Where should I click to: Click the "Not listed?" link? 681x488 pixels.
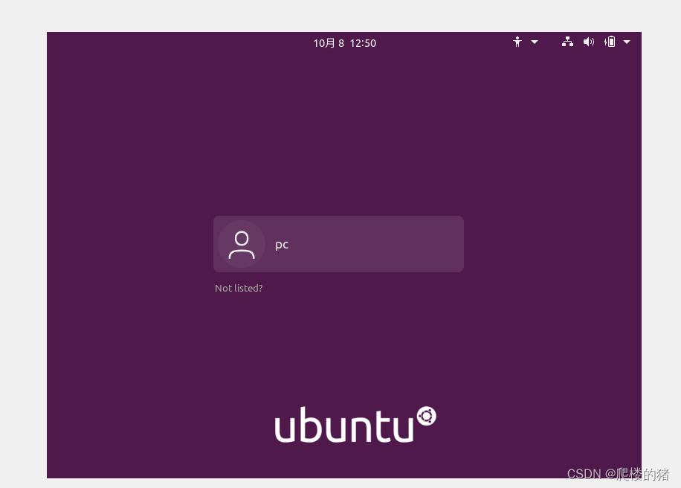(x=239, y=288)
